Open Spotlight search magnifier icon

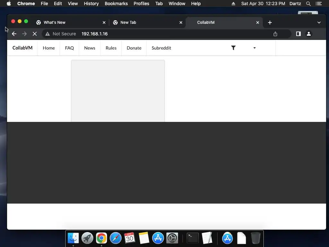click(308, 4)
